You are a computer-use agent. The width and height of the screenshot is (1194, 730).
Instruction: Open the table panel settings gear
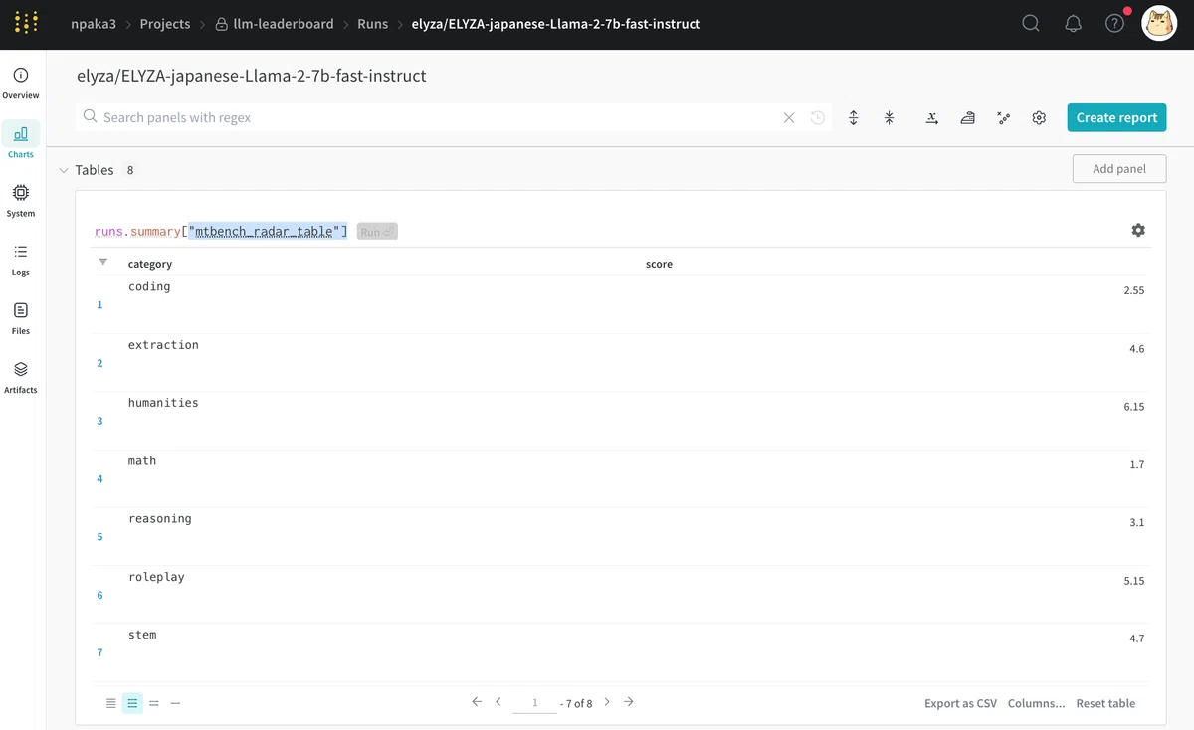[x=1138, y=230]
